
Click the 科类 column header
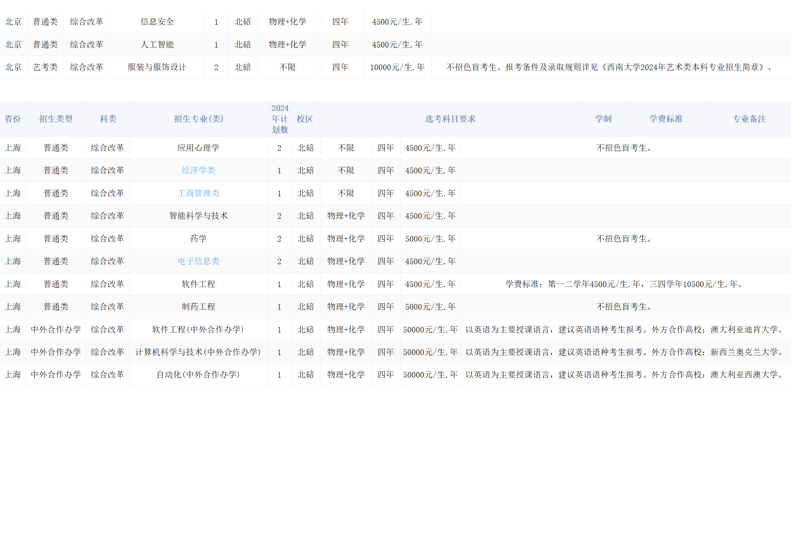pos(108,119)
